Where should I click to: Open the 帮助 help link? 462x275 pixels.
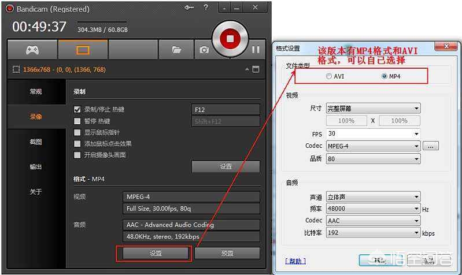pyautogui.click(x=295, y=261)
